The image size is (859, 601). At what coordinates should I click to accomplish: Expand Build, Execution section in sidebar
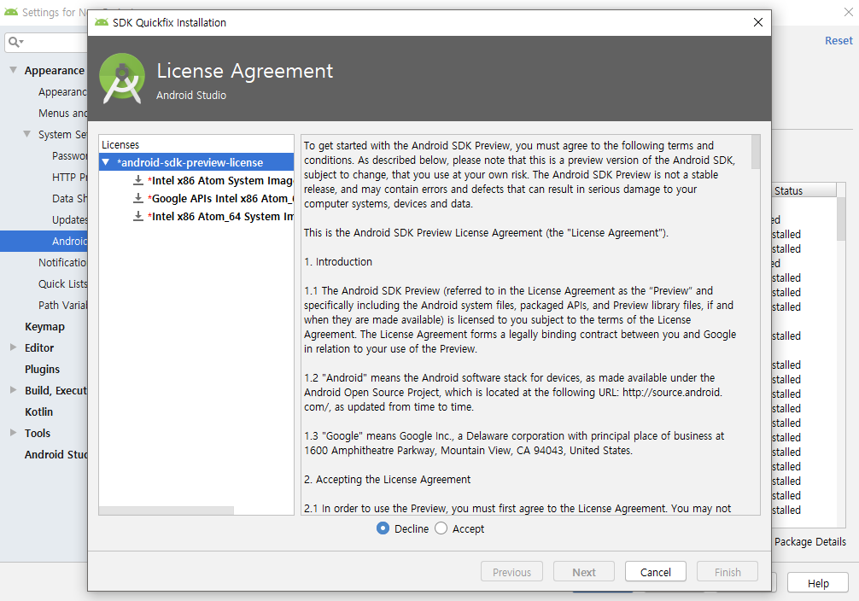click(13, 390)
